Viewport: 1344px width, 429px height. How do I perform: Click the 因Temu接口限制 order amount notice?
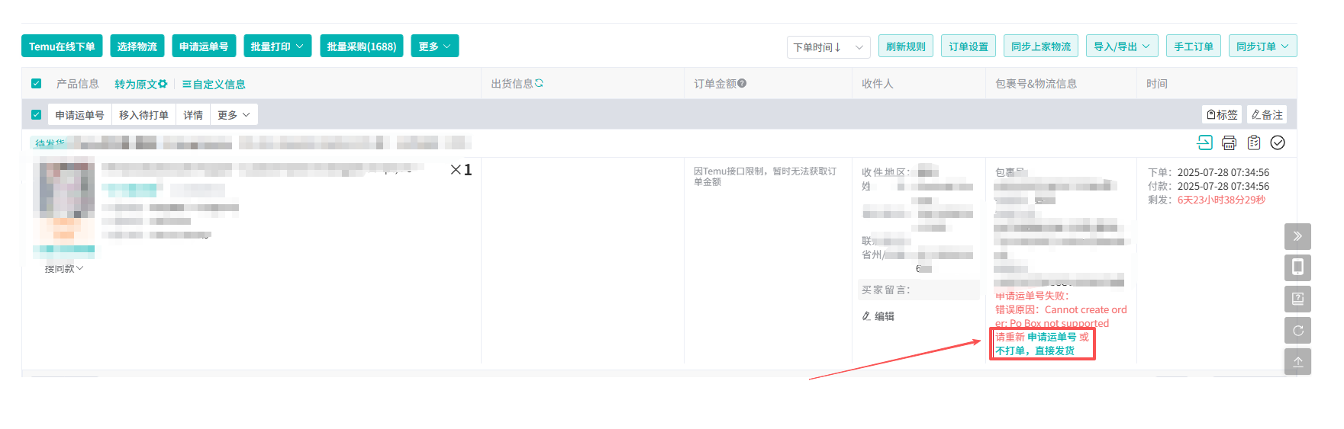coord(765,176)
